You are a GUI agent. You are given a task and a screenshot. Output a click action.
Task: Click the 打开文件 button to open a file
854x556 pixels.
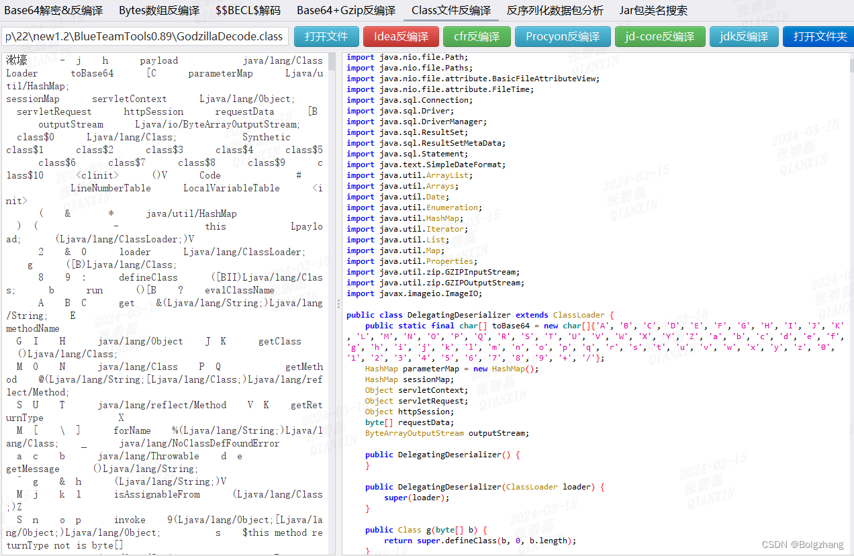point(326,36)
